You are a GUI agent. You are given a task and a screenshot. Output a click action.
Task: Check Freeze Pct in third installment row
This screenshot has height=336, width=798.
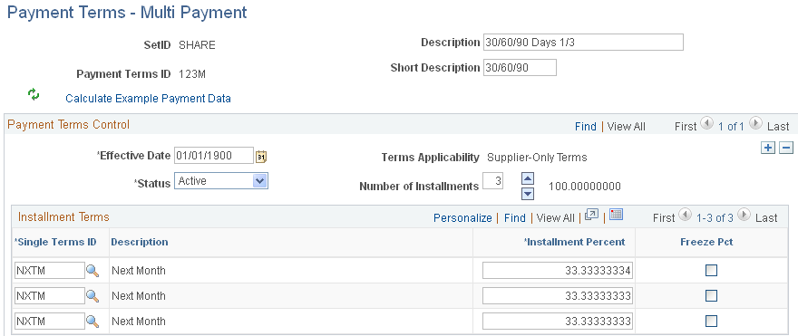(x=712, y=322)
